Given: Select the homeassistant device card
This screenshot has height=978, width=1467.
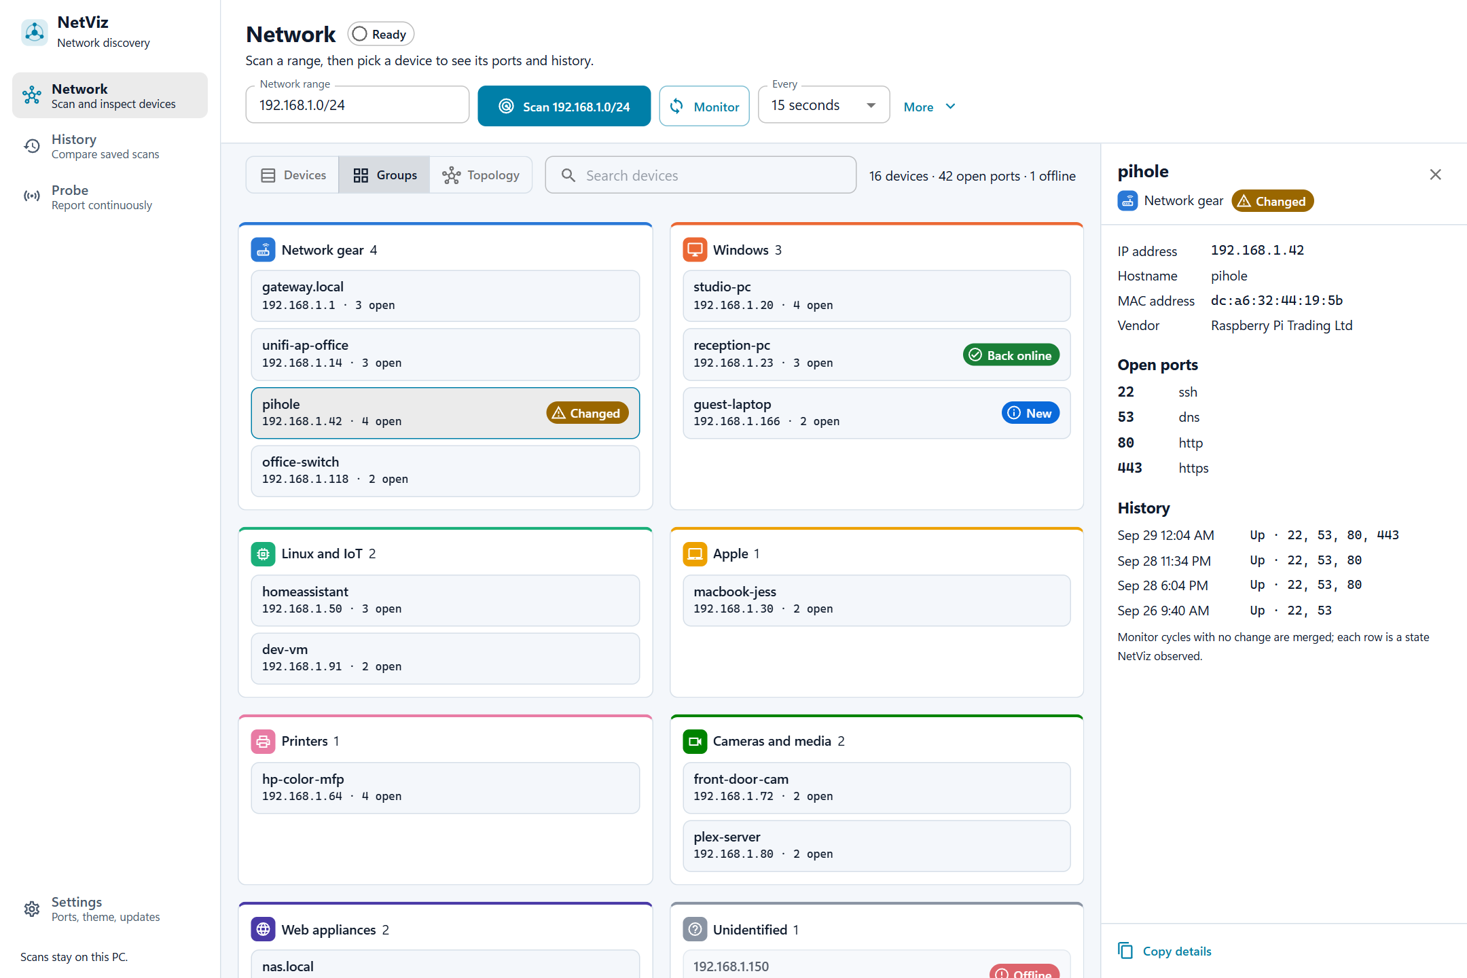Looking at the screenshot, I should pos(445,600).
